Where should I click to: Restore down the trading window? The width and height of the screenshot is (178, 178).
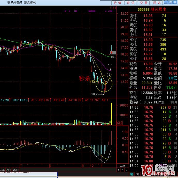click(171, 2)
